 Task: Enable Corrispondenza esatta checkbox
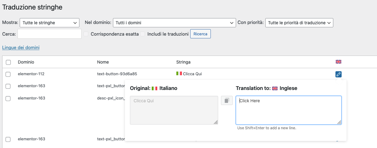coord(86,34)
